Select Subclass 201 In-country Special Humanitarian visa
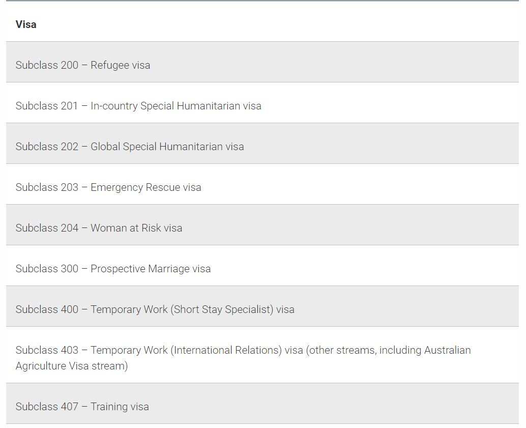Viewport: 526px width, 428px height. click(x=262, y=103)
